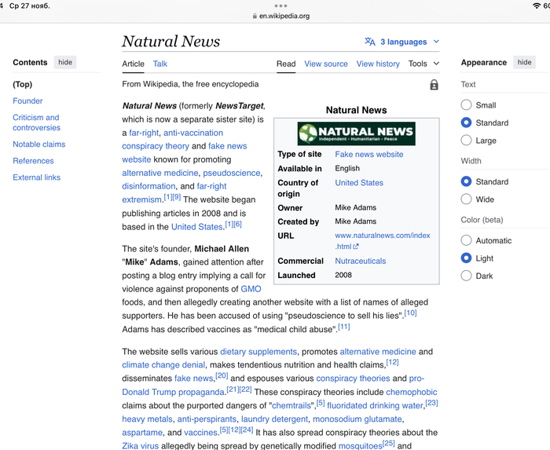Screen dimensions: 550x450
Task: Switch color mode to Dark
Action: tap(467, 276)
